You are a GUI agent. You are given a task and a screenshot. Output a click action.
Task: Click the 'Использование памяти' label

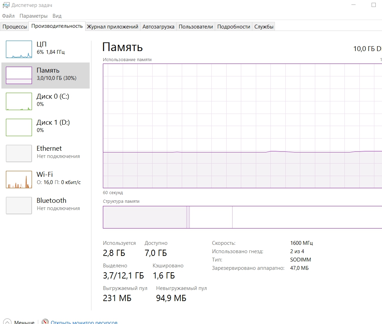point(127,60)
